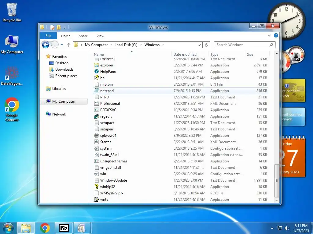Select the vmgcoinstall text document row
This screenshot has height=234, width=313.
(x=180, y=168)
